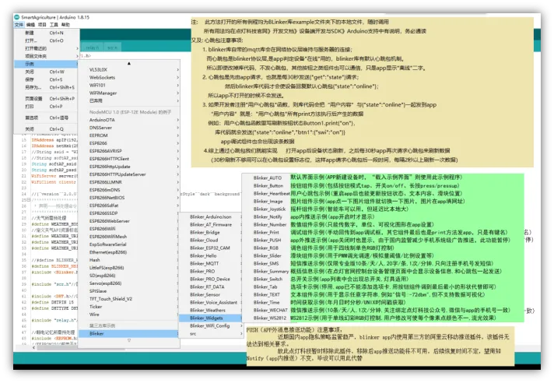
Task: Open 首选项 preferences entry
Action: pyautogui.click(x=46, y=118)
